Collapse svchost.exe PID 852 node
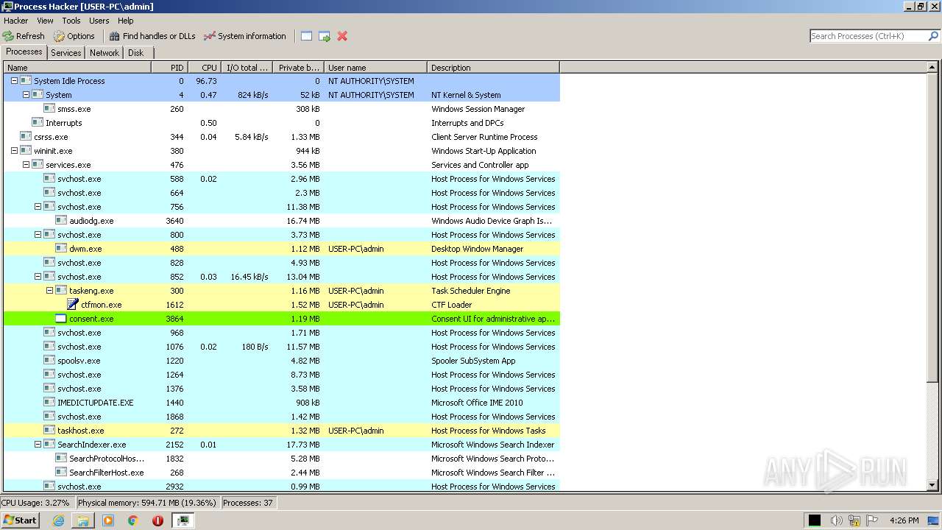This screenshot has width=942, height=530. click(38, 277)
